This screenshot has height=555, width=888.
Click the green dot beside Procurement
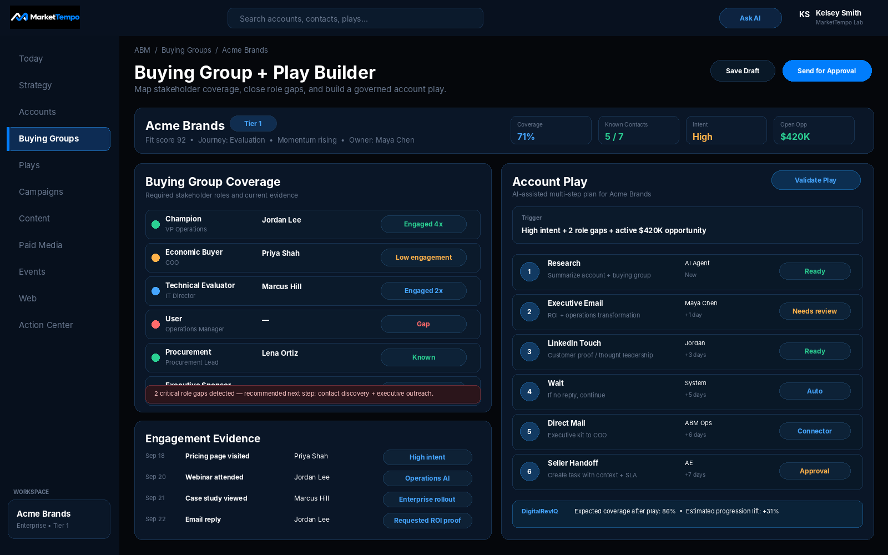coord(156,357)
